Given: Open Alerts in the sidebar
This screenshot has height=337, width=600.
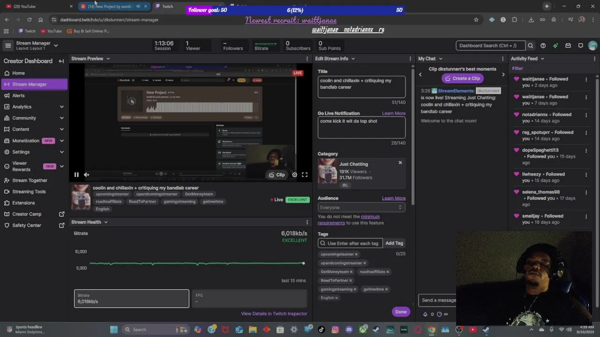Looking at the screenshot, I should coord(18,95).
